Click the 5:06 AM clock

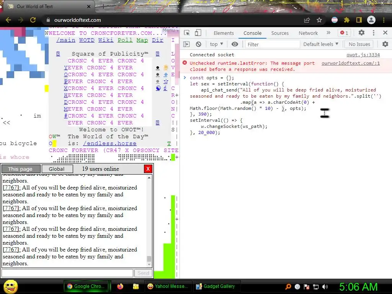click(x=358, y=287)
